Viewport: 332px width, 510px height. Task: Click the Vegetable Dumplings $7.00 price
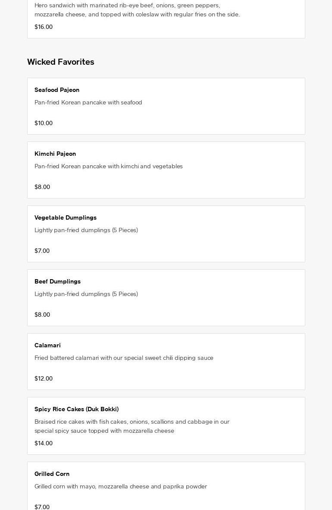[42, 251]
